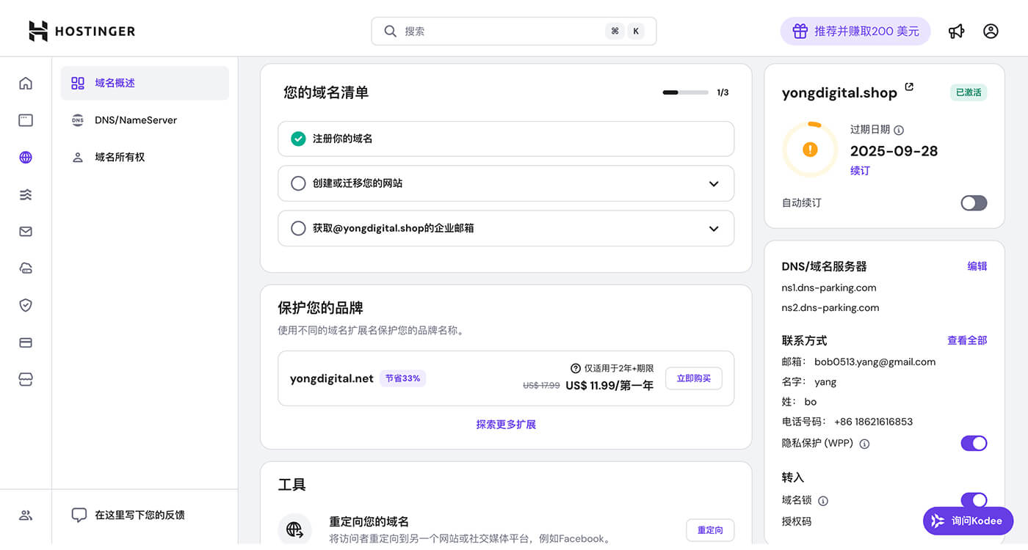Click the 节省33% discount badge
1028x550 pixels.
[403, 378]
